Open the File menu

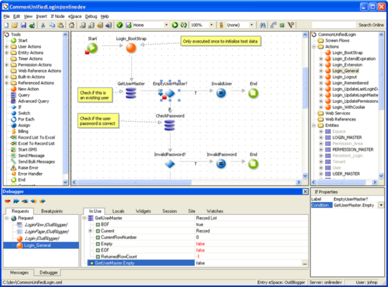tap(6, 17)
